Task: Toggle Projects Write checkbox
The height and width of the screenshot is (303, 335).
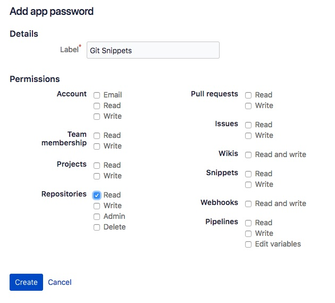Action: pos(97,176)
